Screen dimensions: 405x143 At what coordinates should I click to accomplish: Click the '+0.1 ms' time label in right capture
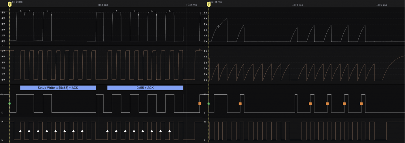click(x=297, y=5)
